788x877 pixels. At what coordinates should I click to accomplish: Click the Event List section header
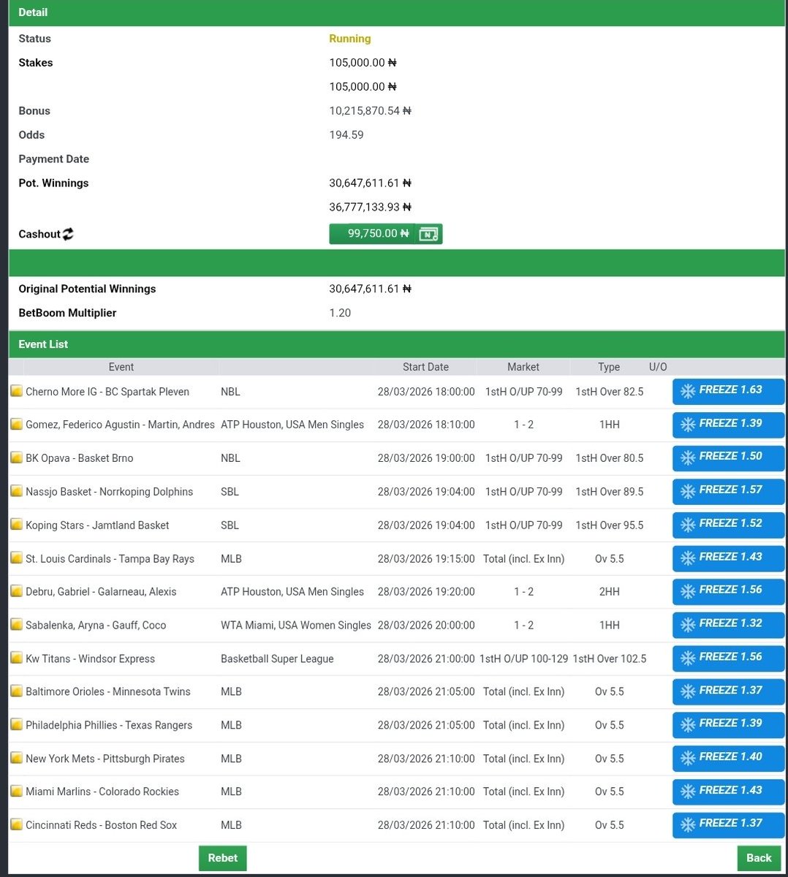(x=398, y=344)
